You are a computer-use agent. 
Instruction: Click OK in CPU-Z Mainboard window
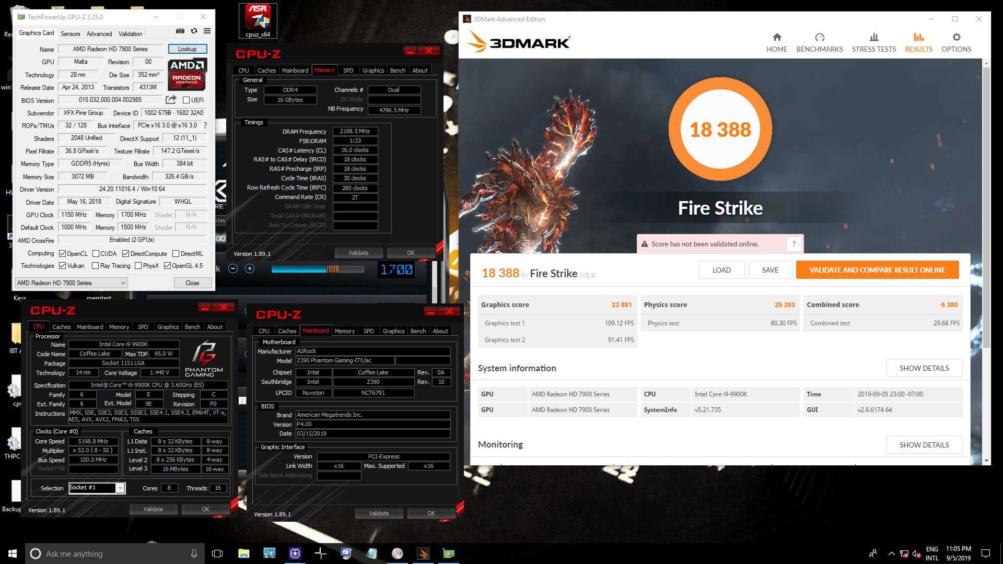pos(431,513)
